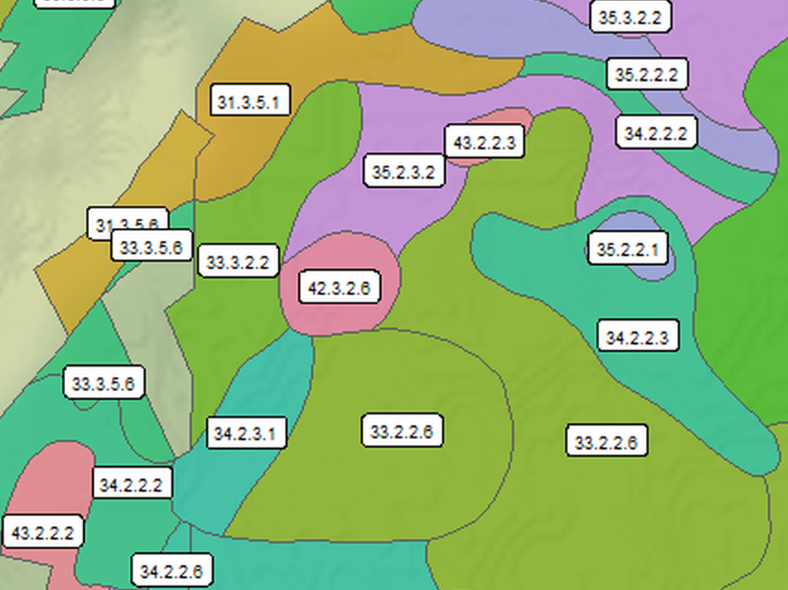Select the 35.2.2.1 label
Viewport: 788px width, 590px height.
[628, 250]
